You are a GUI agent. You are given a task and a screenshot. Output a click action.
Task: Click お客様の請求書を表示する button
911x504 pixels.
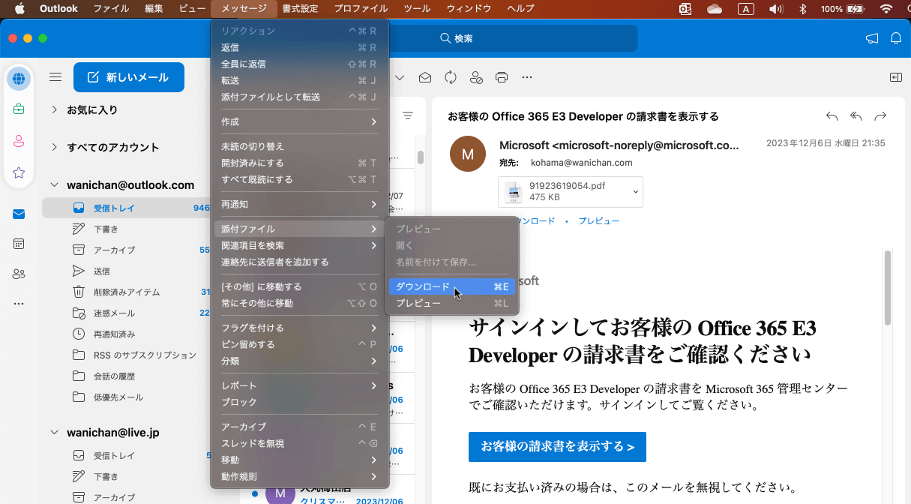(557, 447)
